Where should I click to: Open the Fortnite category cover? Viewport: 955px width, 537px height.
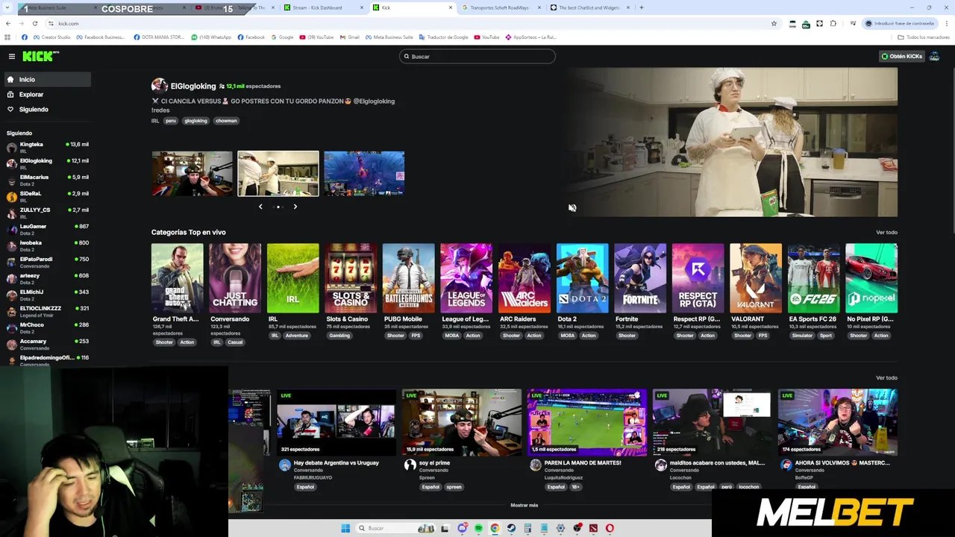pos(639,278)
